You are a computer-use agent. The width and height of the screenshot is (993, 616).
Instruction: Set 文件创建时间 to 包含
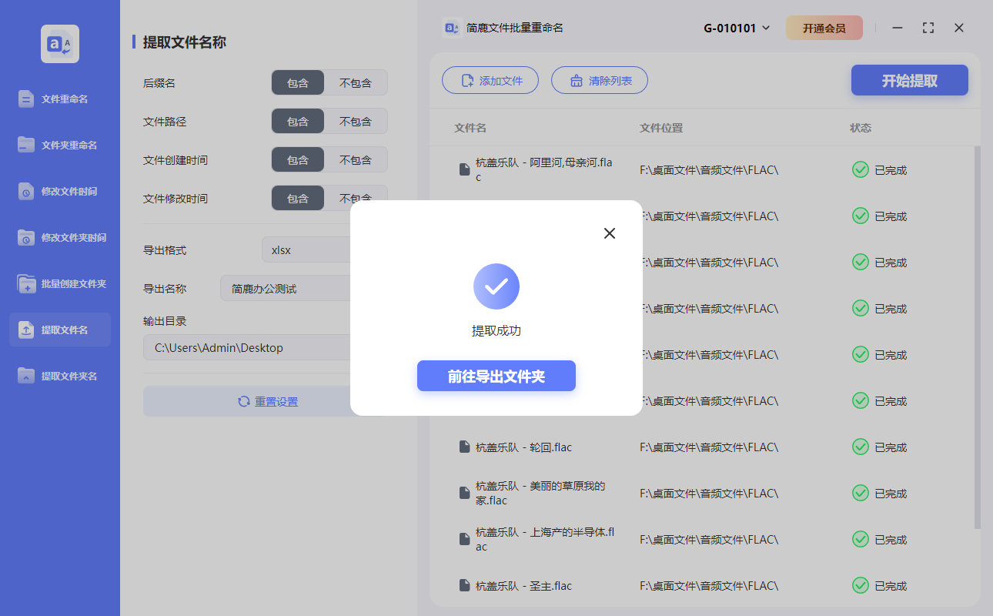(x=298, y=159)
